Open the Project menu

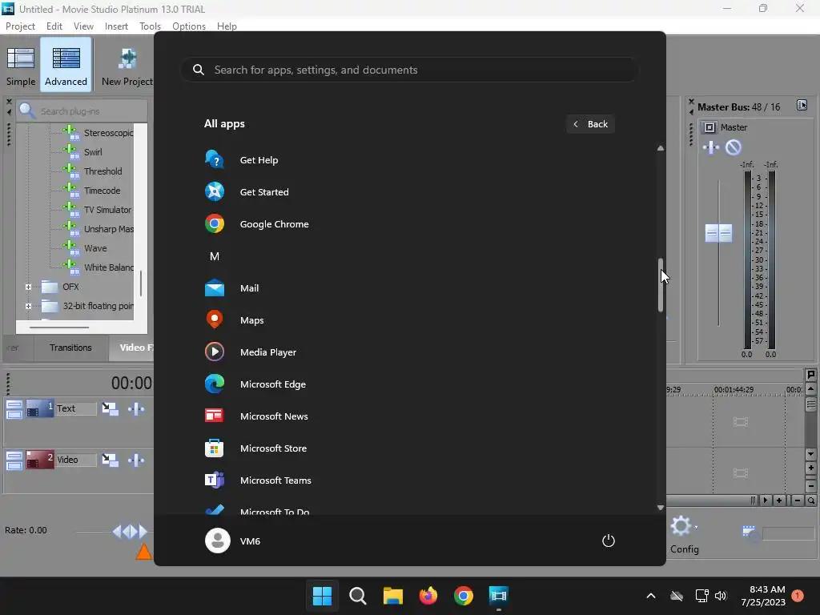pos(20,26)
